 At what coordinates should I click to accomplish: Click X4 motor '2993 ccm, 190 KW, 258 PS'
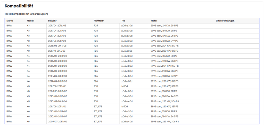(x=164, y=61)
